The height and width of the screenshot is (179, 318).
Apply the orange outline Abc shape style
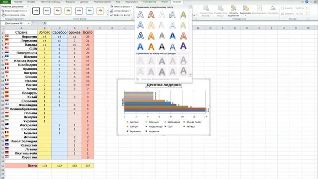click(100, 11)
